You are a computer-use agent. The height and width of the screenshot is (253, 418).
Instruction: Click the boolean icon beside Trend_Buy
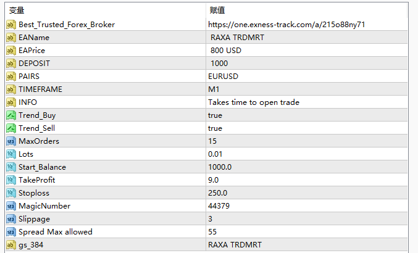pos(11,115)
